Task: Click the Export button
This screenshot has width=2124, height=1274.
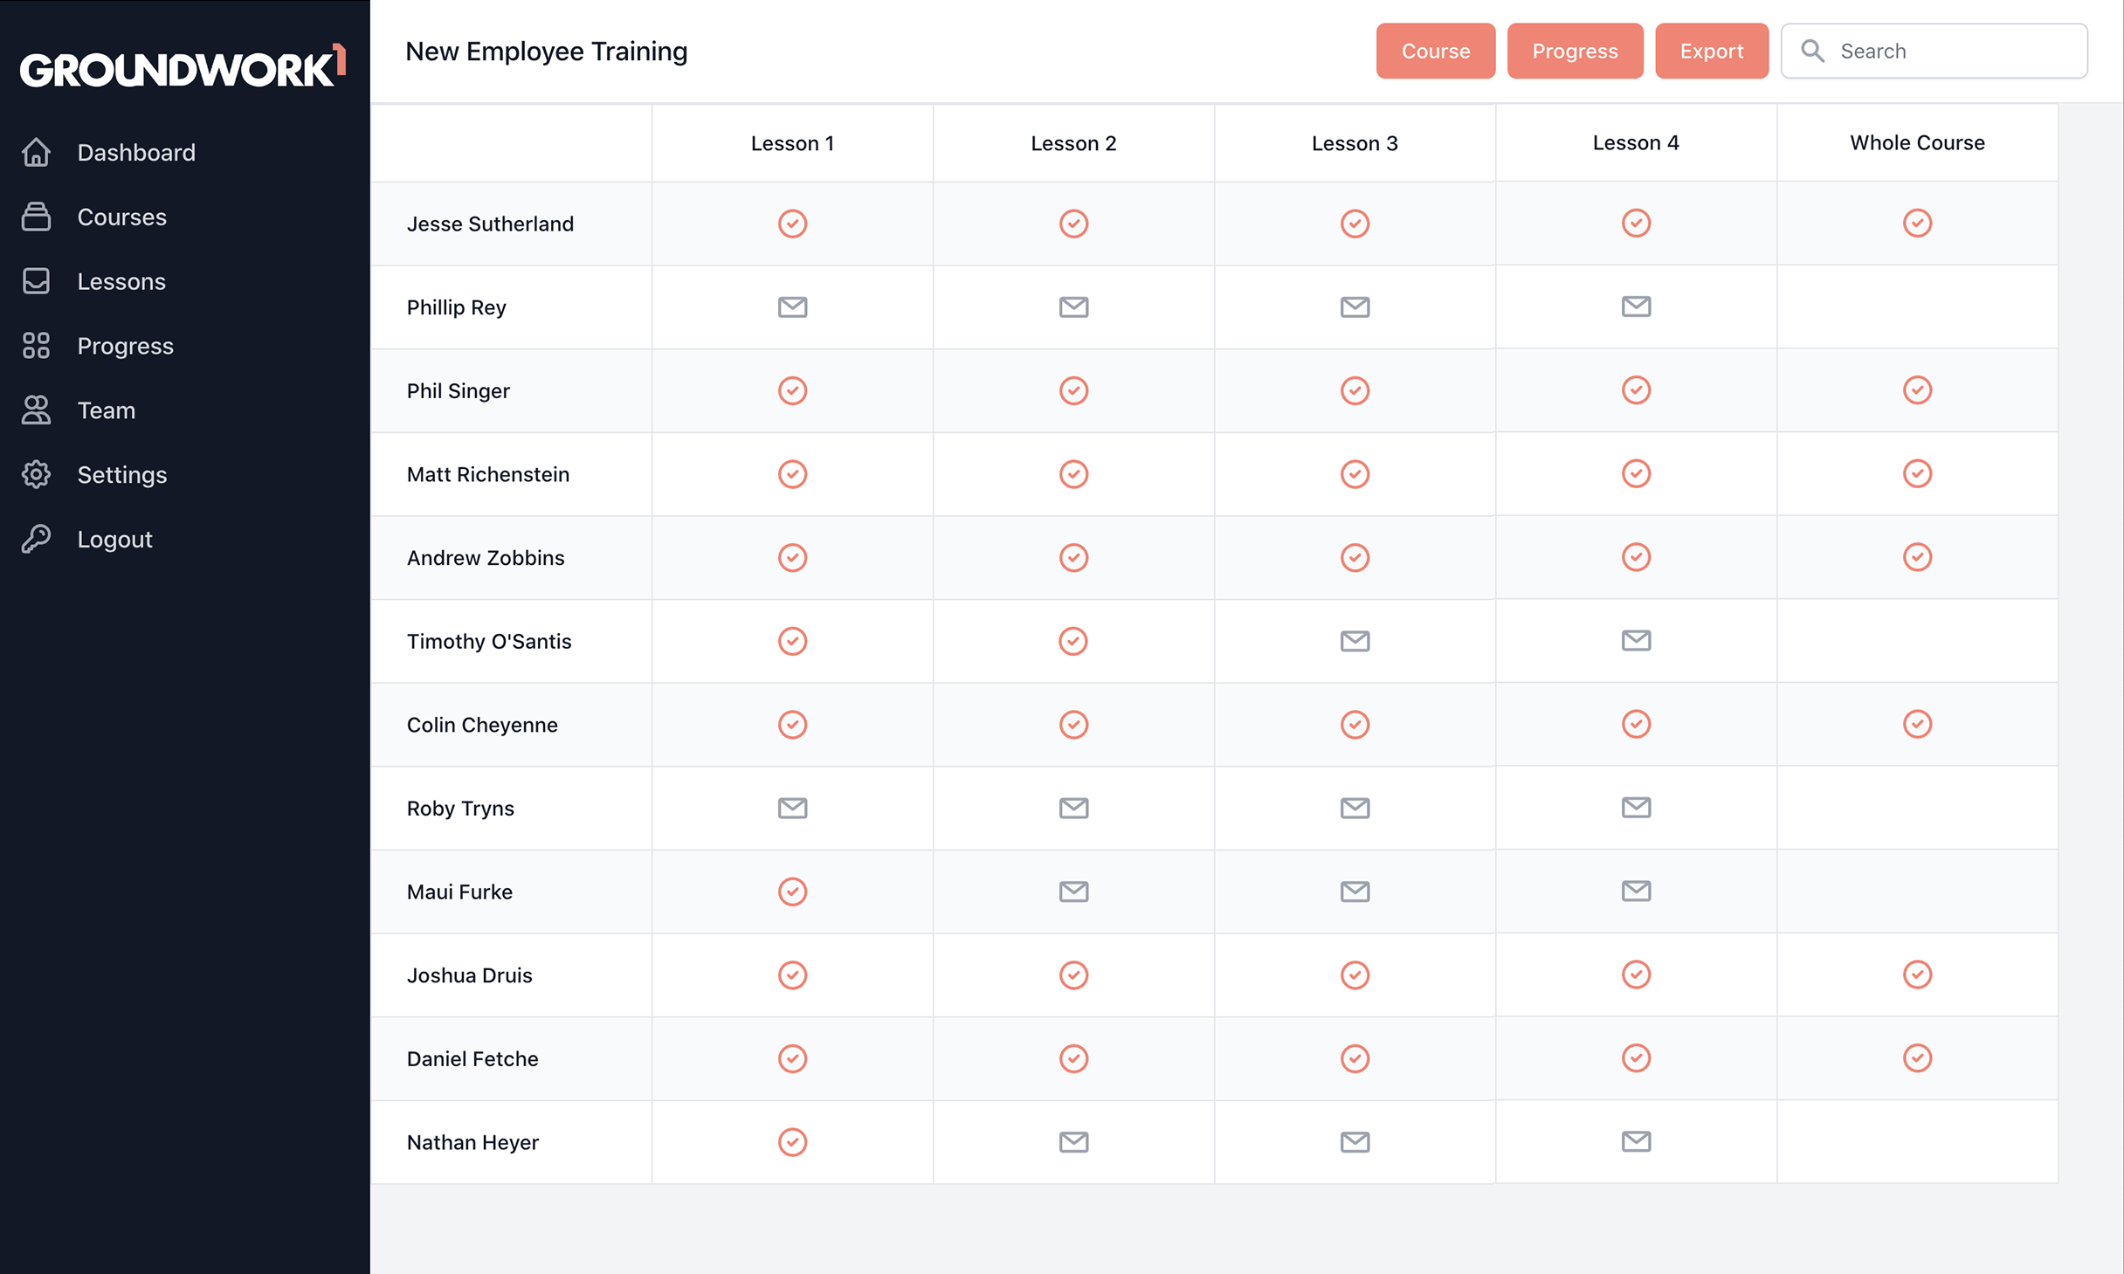Action: [1711, 51]
